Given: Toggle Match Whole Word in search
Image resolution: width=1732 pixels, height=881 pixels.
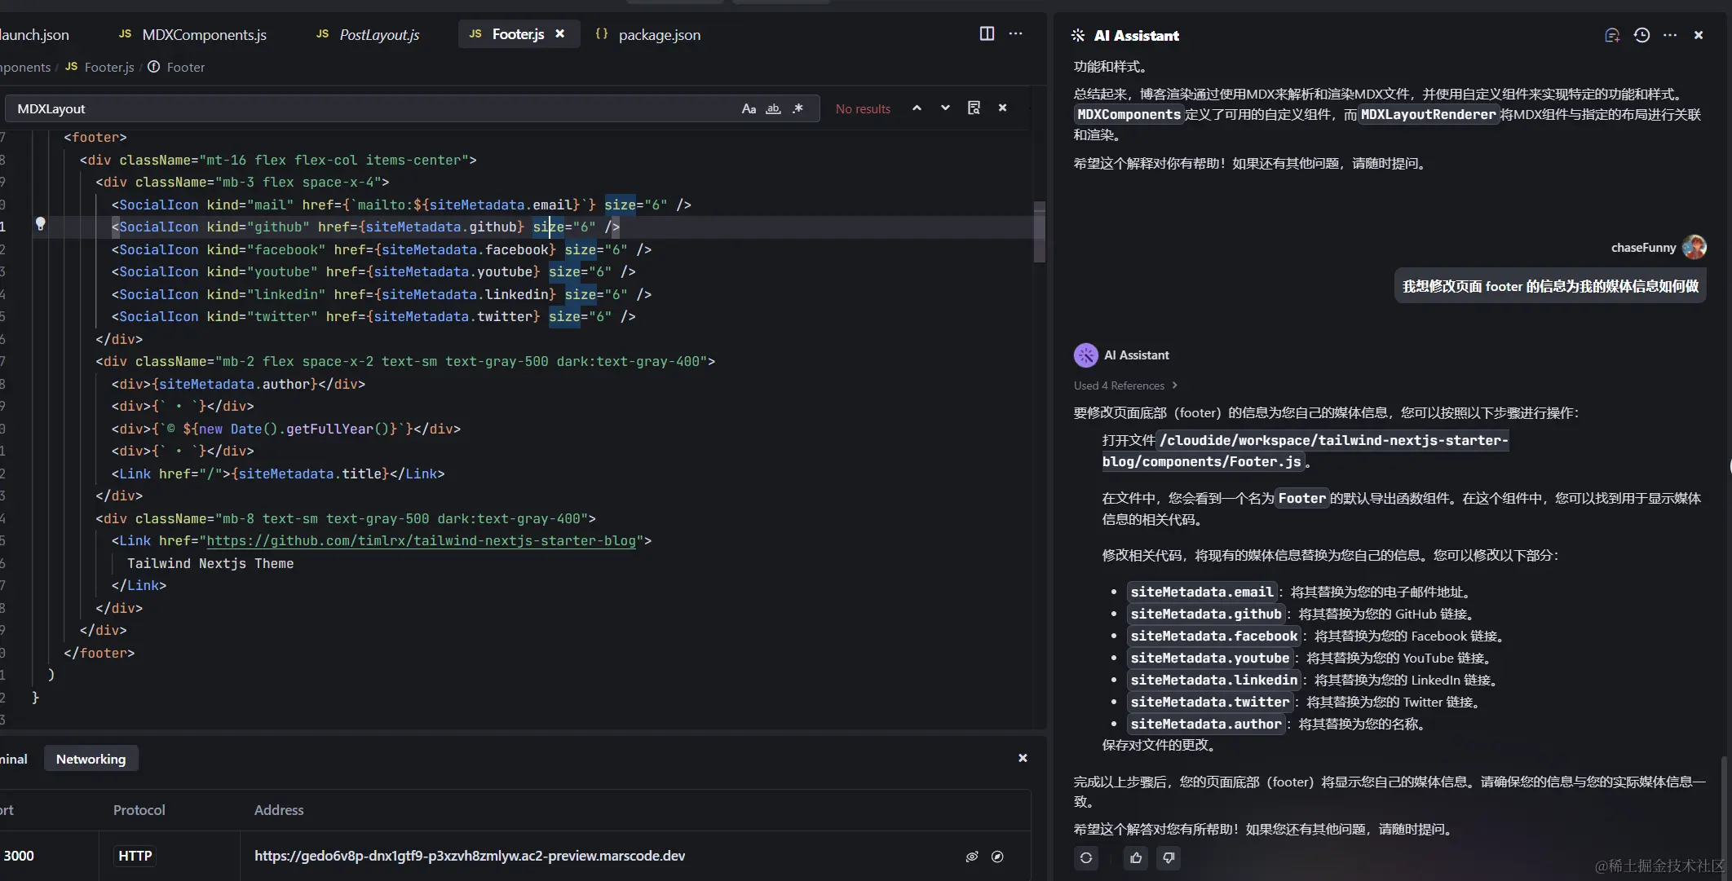Looking at the screenshot, I should click(773, 108).
